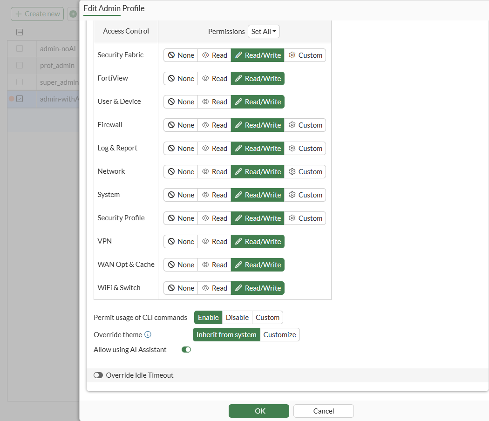This screenshot has height=421, width=489.
Task: Click the info icon beside Override theme
Action: (x=148, y=334)
